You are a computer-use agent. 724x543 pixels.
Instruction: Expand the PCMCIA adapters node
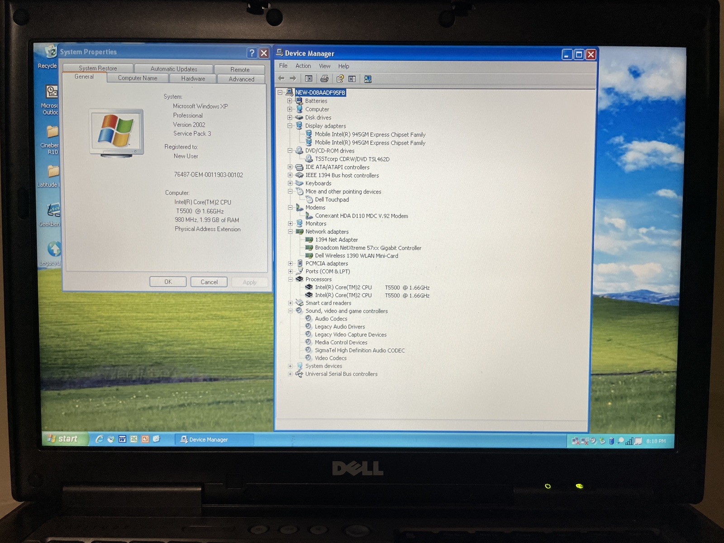[x=290, y=263]
